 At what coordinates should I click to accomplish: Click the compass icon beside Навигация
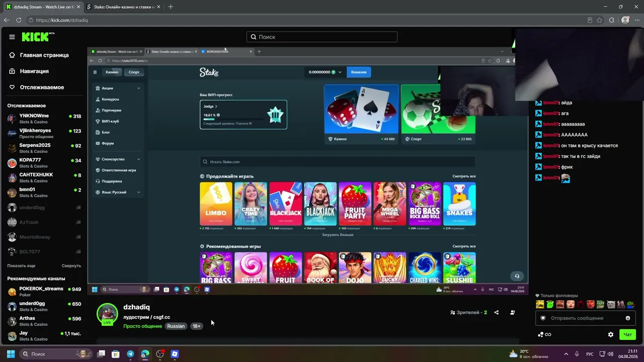pos(12,71)
